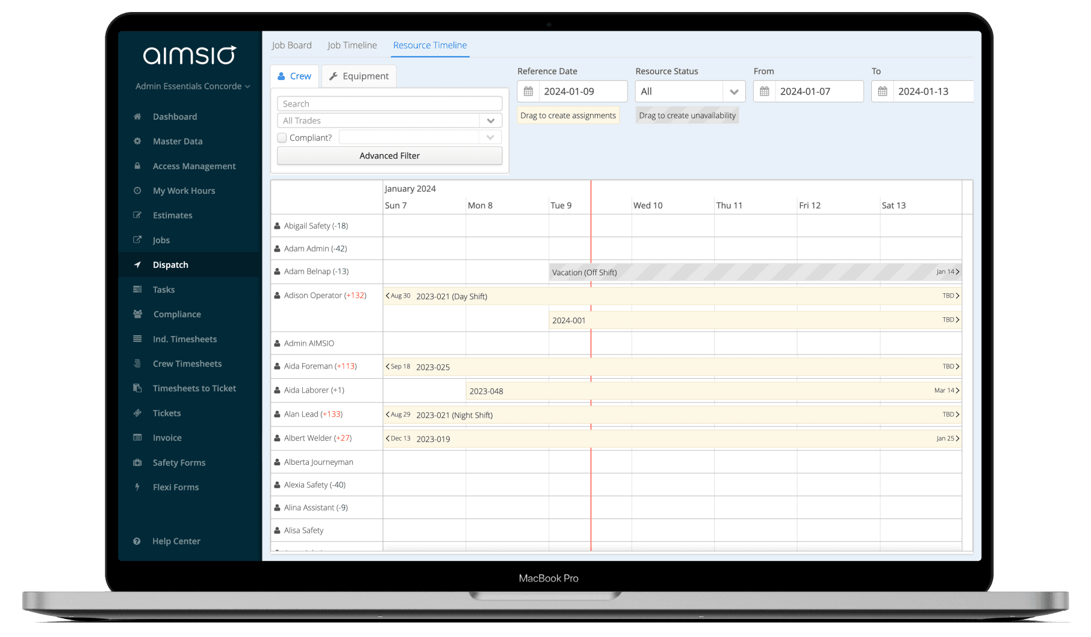Click the Help Center question mark icon
The width and height of the screenshot is (1091, 637).
[x=137, y=541]
